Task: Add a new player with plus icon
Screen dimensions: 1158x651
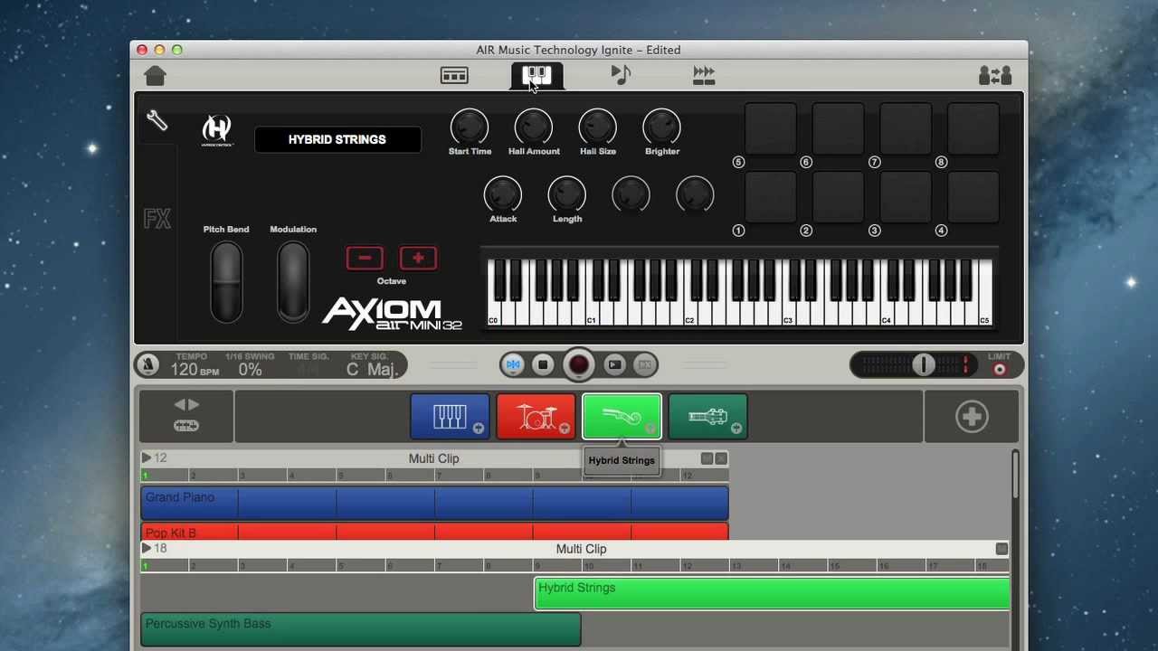Action: (972, 417)
